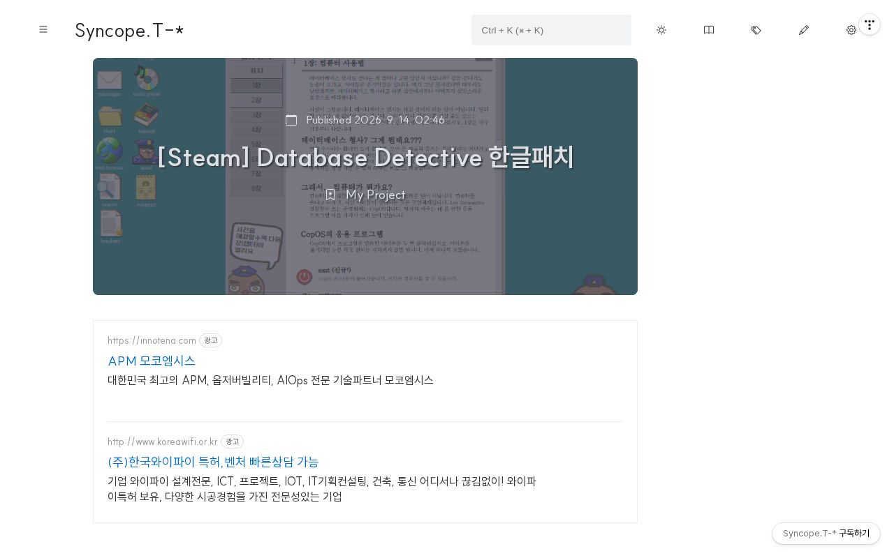The image size is (894, 558).
Task: Open the APM 모코엠시스 ad link
Action: 152,361
